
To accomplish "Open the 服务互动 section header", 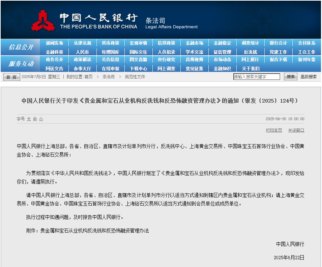I will click(21, 64).
